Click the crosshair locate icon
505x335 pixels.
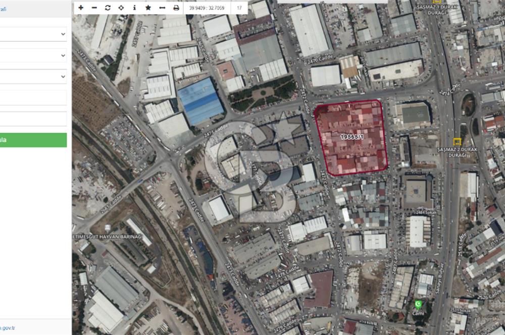pos(121,8)
